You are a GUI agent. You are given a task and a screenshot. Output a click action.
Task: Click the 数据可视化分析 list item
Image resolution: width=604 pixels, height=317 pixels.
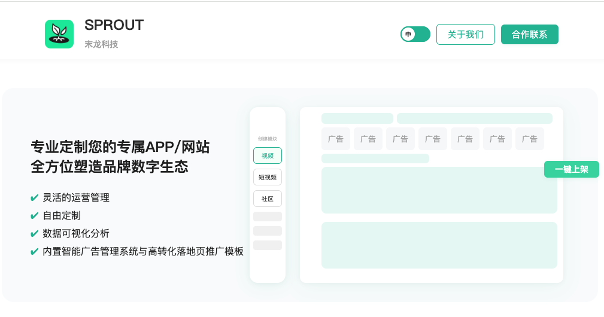coord(76,233)
